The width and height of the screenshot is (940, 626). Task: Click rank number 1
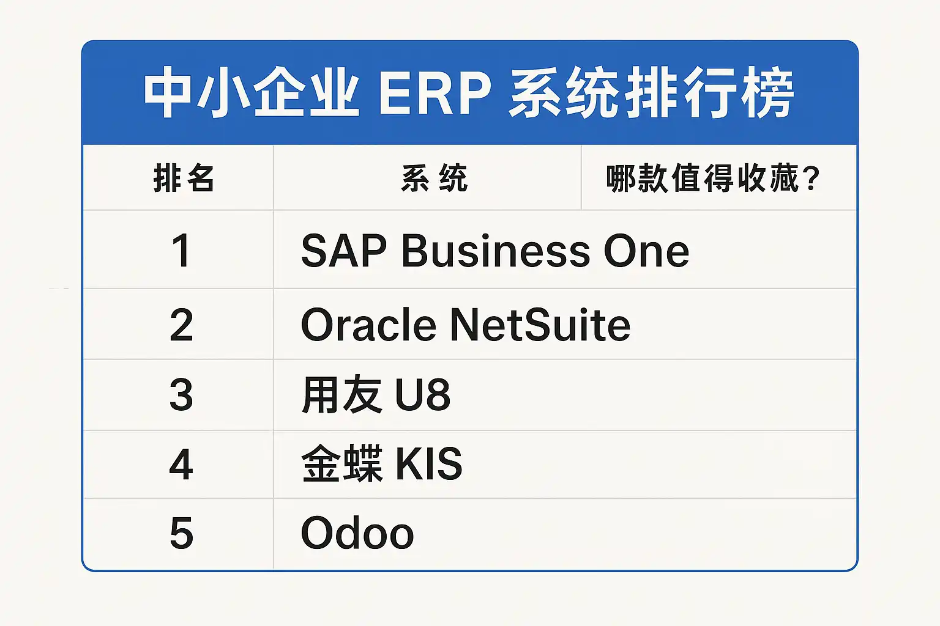pos(181,251)
